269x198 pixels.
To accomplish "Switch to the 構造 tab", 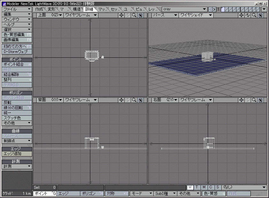I will 77,9.
